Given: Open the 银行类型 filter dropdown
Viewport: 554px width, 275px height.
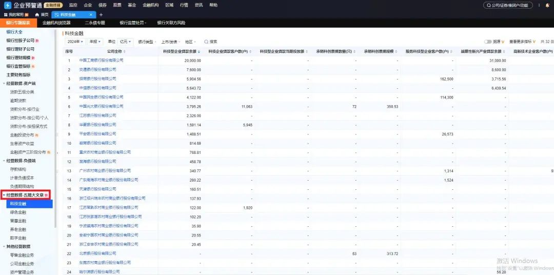Looking at the screenshot, I should pyautogui.click(x=147, y=42).
